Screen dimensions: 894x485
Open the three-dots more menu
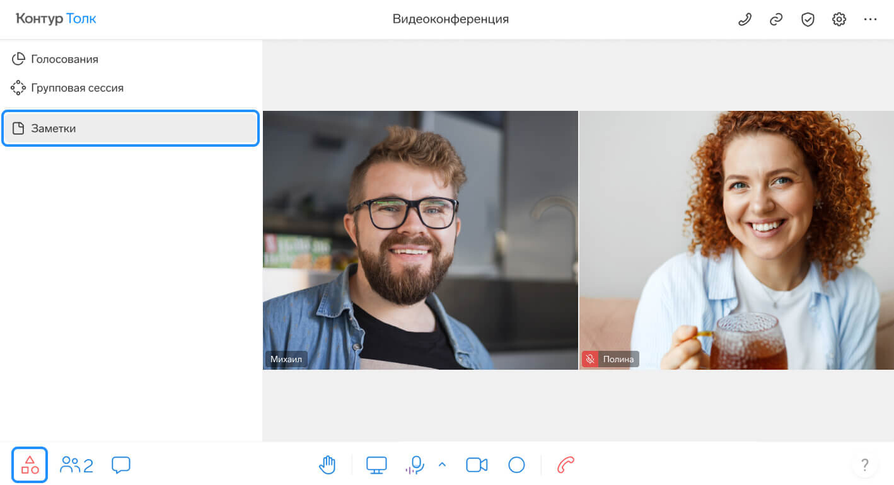871,20
